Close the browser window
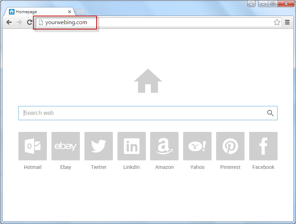 286,4
